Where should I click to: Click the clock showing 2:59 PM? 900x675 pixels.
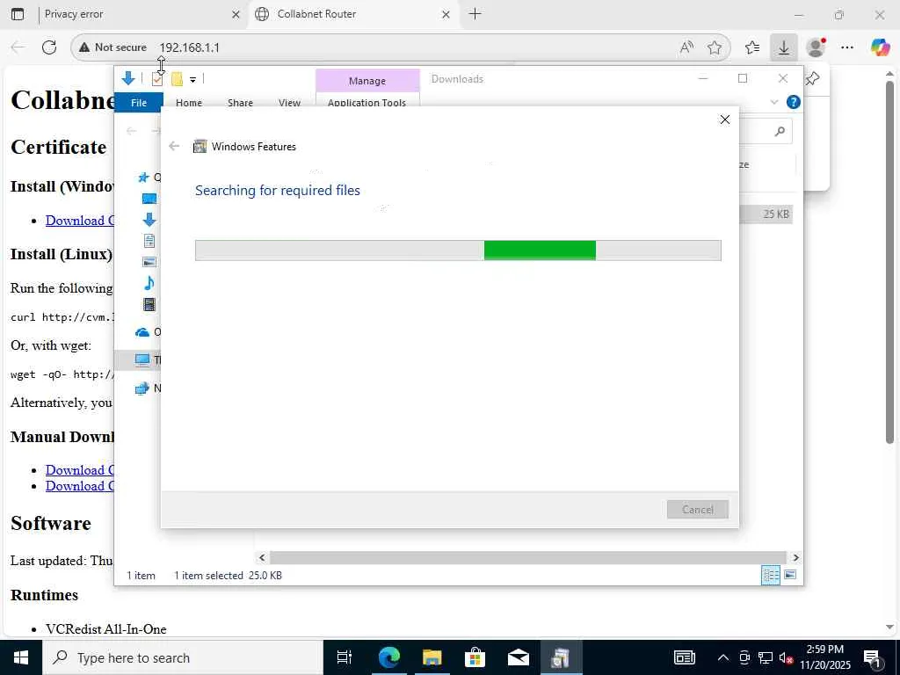click(x=824, y=650)
